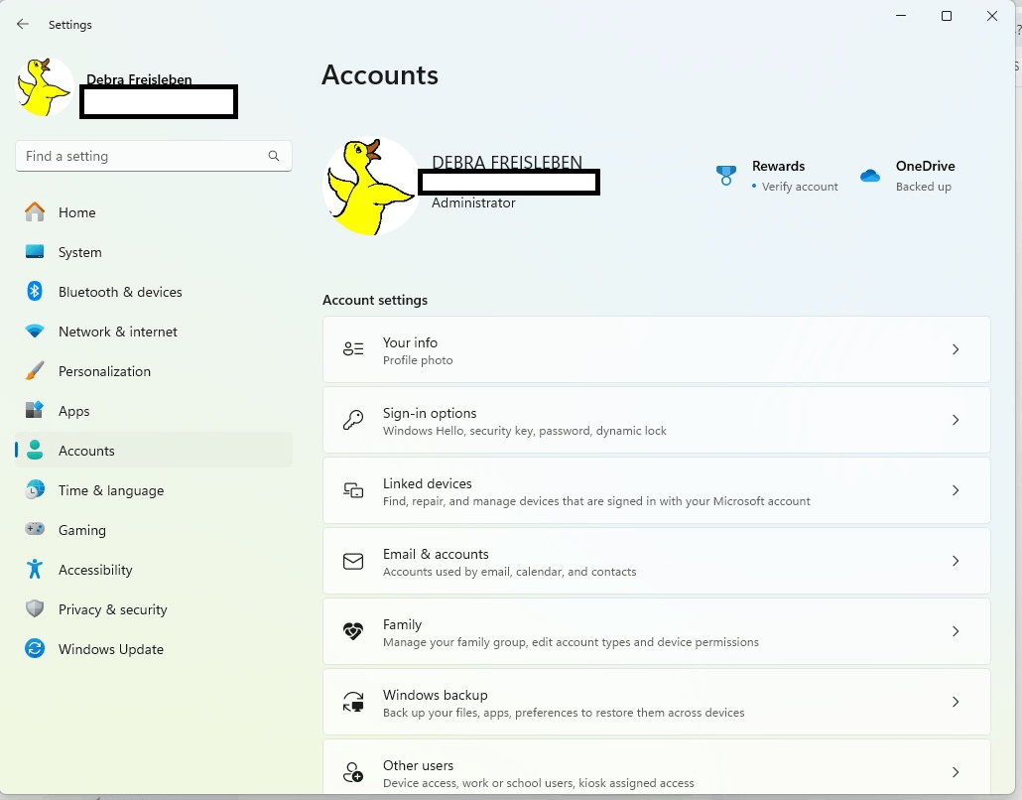Open Sign-in options settings
Viewport: 1022px width, 800px height.
[656, 420]
